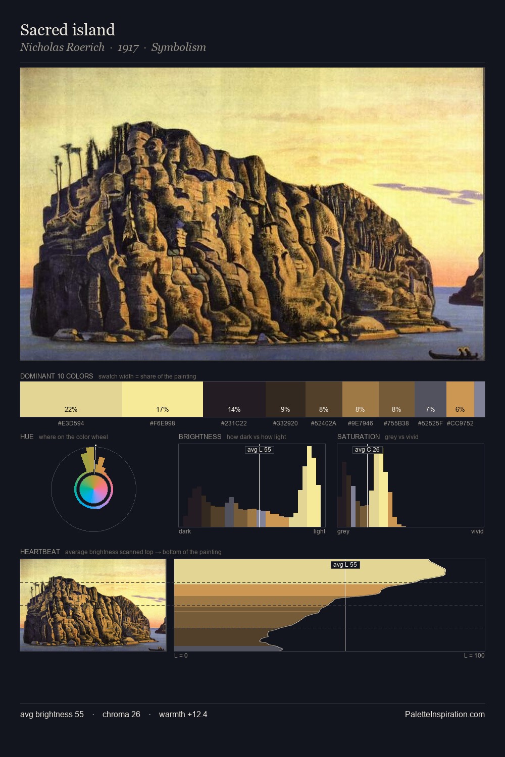Pick the 7% slate grey swatch
This screenshot has width=505, height=757.
[430, 399]
